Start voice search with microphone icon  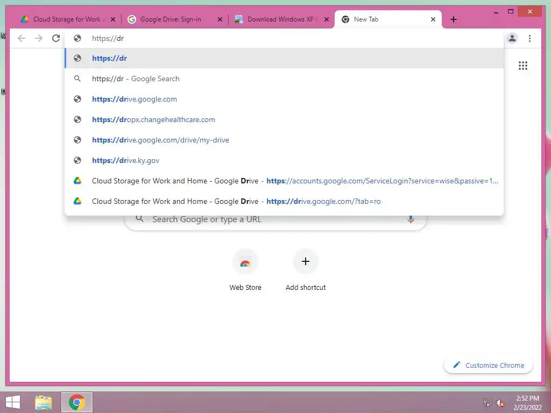tap(411, 219)
